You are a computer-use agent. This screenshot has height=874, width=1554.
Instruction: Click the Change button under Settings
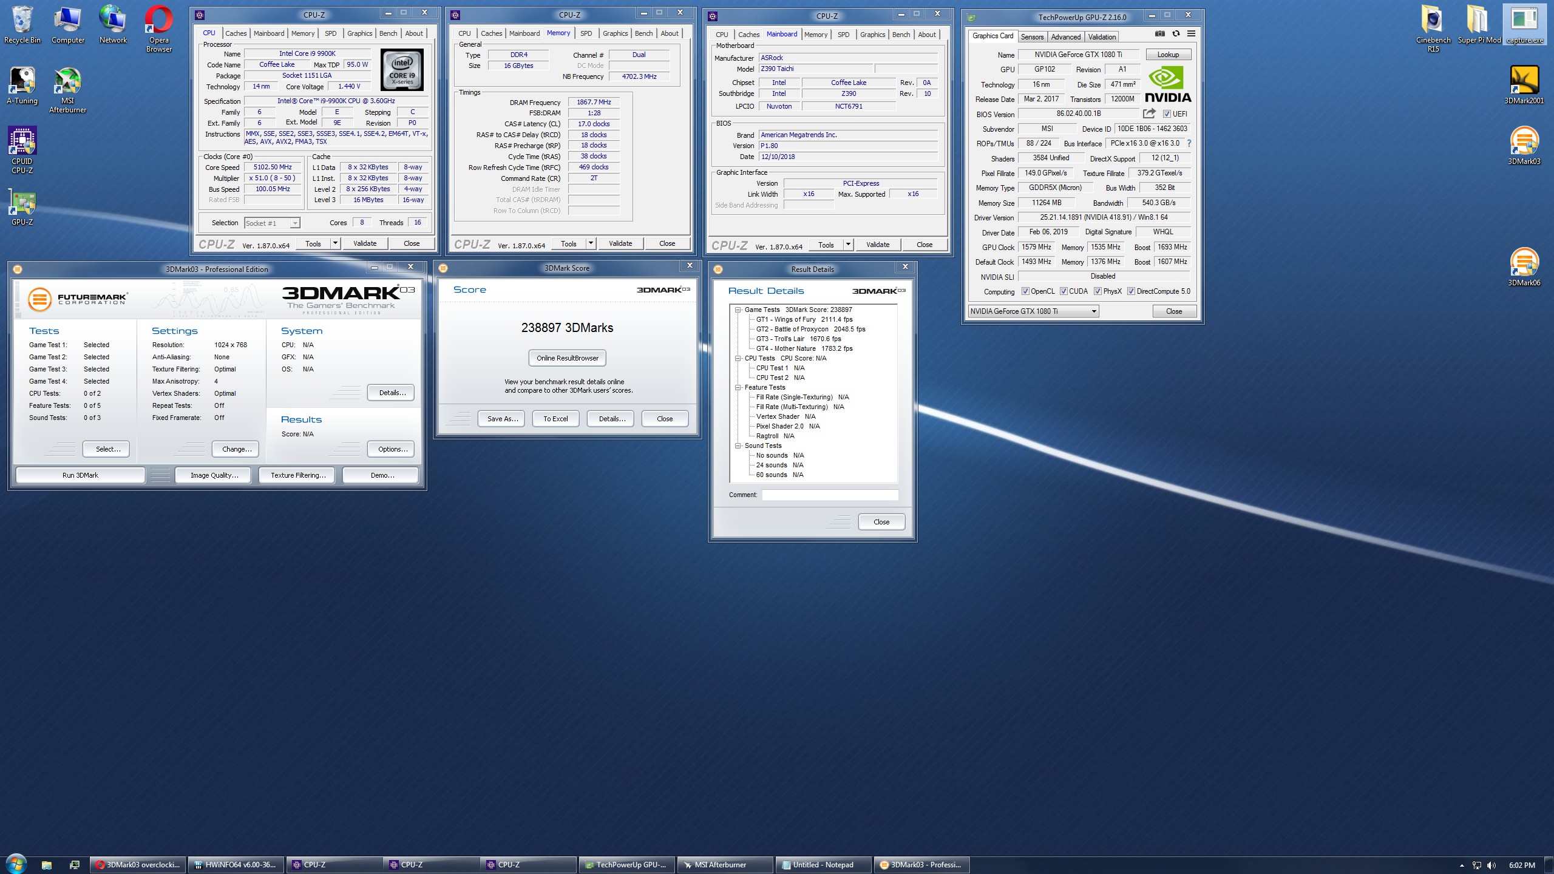click(237, 449)
